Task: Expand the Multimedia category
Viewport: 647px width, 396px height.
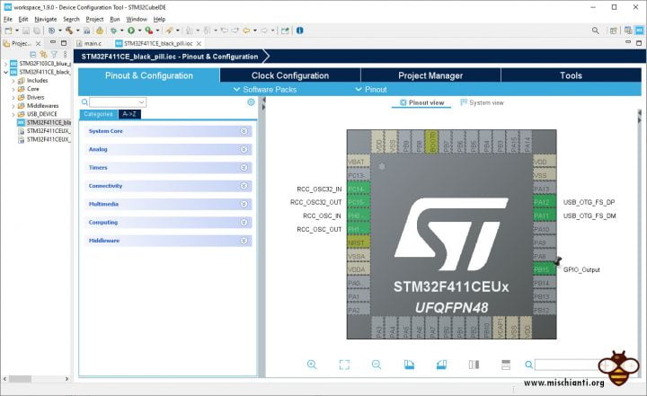Action: (168, 204)
